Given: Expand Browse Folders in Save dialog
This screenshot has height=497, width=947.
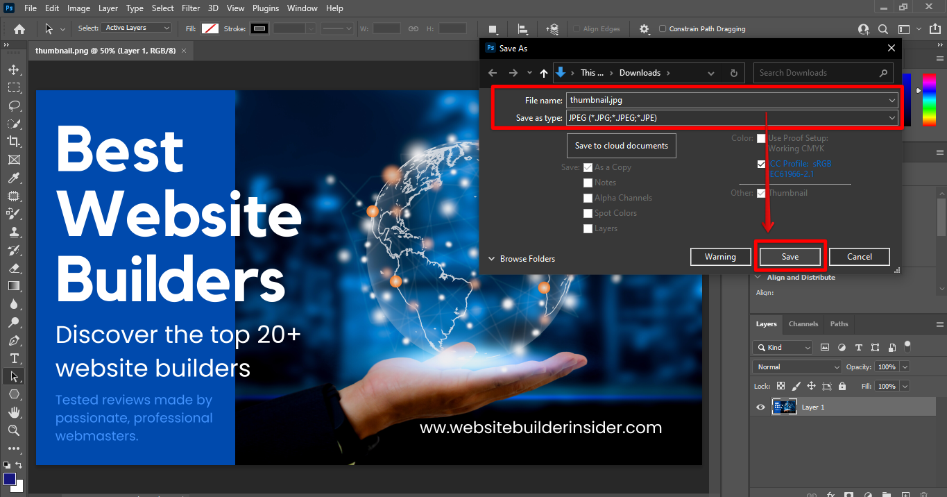Looking at the screenshot, I should pyautogui.click(x=522, y=259).
